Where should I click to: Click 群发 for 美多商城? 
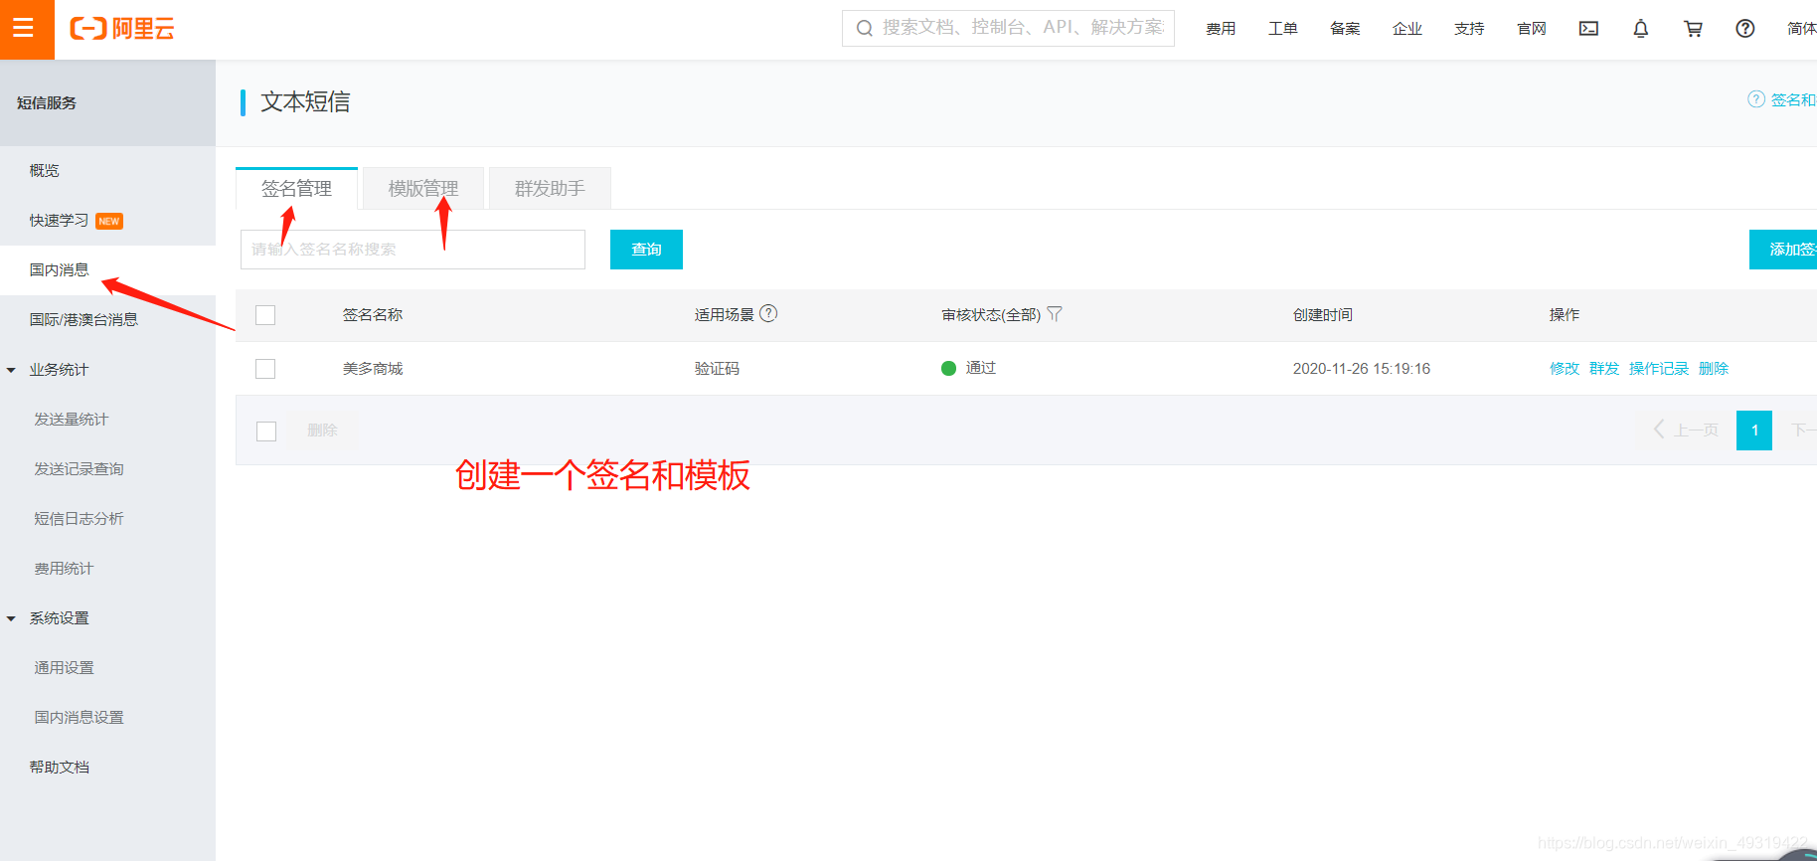pos(1604,369)
